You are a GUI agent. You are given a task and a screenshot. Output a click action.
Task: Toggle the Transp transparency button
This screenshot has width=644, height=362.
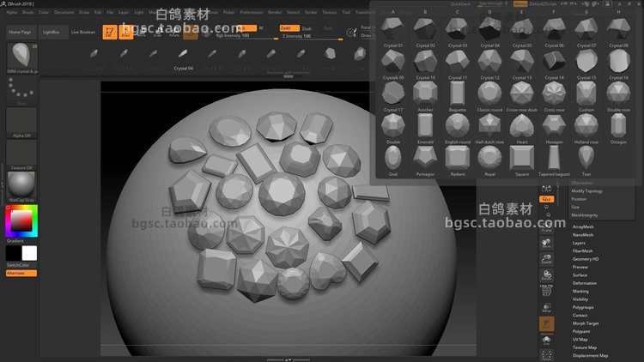pos(546,308)
